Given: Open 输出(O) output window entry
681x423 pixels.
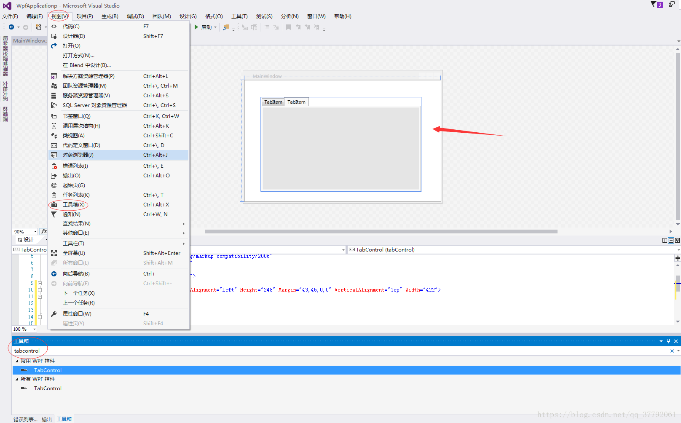Looking at the screenshot, I should 119,175.
